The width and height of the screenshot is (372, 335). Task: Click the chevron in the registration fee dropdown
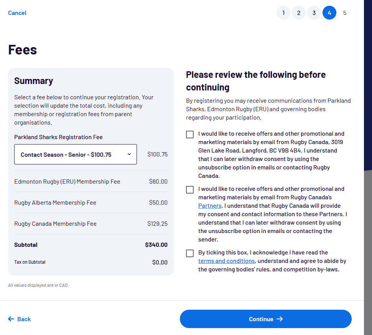coord(129,154)
